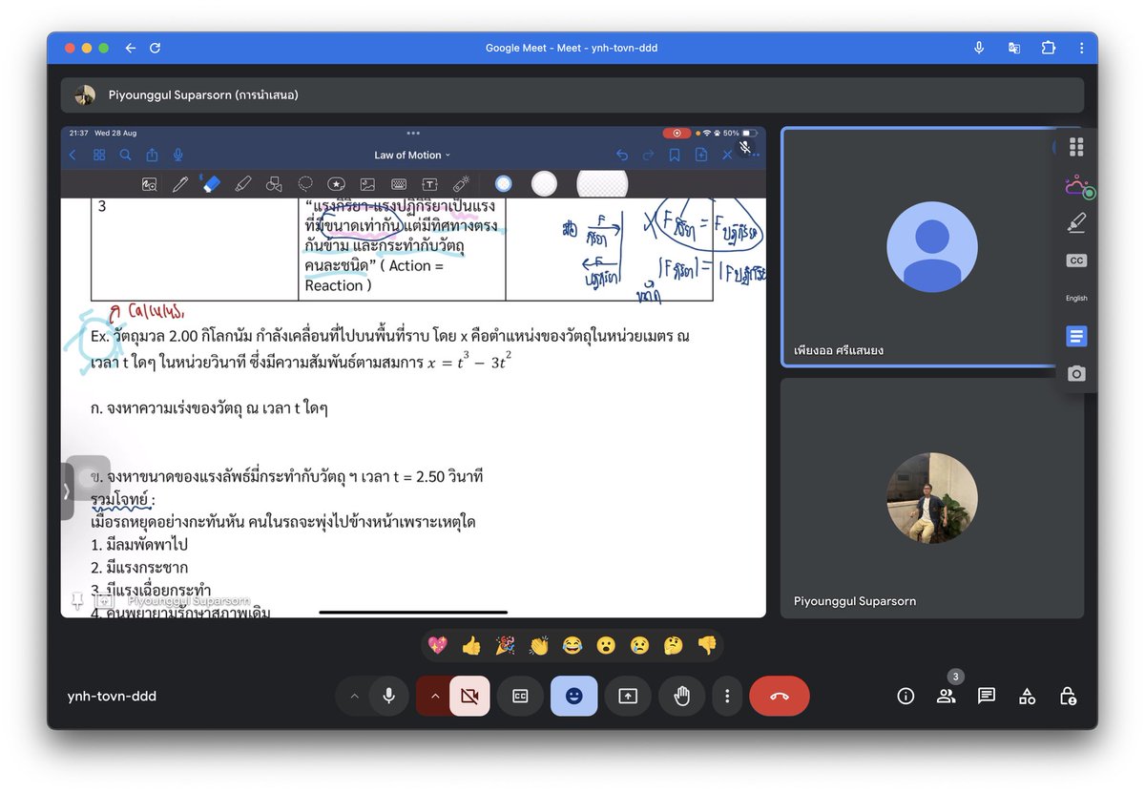Screen dimensions: 1145x792
Task: Raise your hand
Action: (681, 697)
